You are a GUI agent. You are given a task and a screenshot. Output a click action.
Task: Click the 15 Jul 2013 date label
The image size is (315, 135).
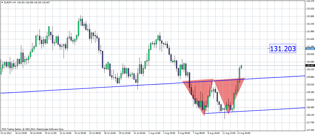pyautogui.click(x=6, y=133)
